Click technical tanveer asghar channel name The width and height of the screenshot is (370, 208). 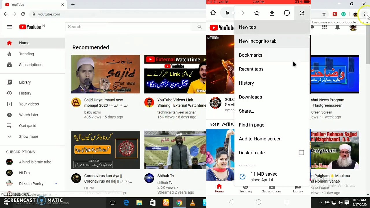tap(176, 112)
